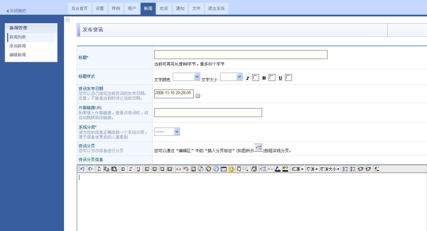The image size is (427, 231).
Task: Open the font color picker in the editor
Action: tap(277, 169)
